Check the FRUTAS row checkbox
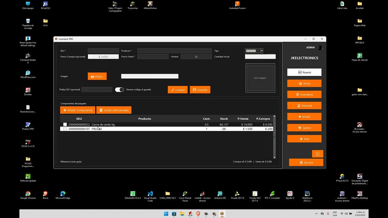This screenshot has height=218, width=388. tap(65, 129)
